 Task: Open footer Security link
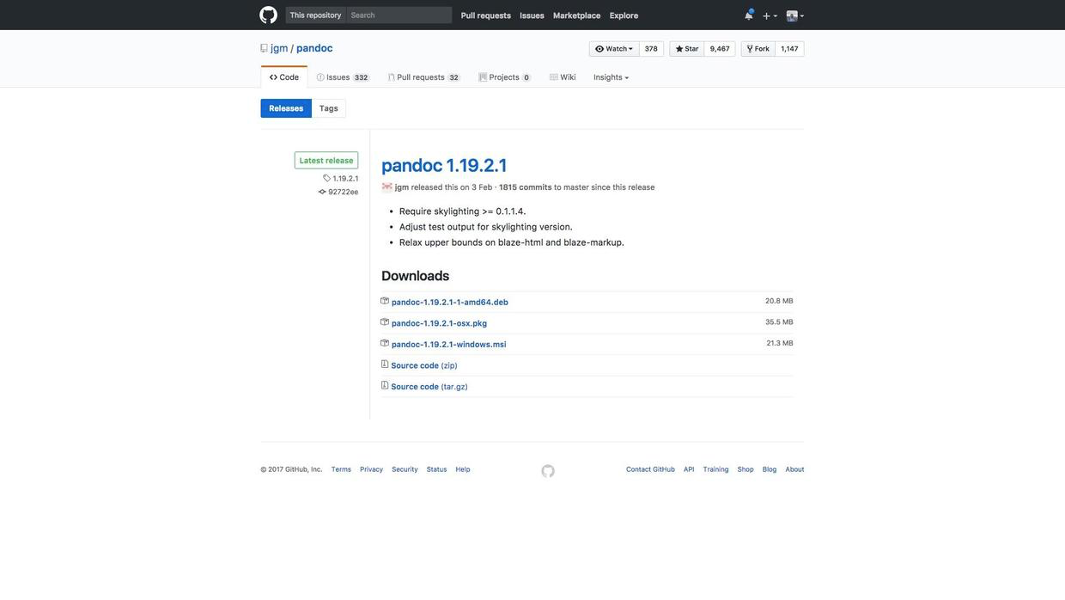tap(405, 470)
